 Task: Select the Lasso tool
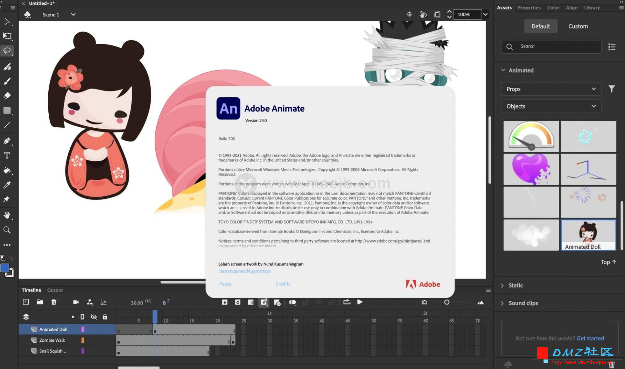7,51
